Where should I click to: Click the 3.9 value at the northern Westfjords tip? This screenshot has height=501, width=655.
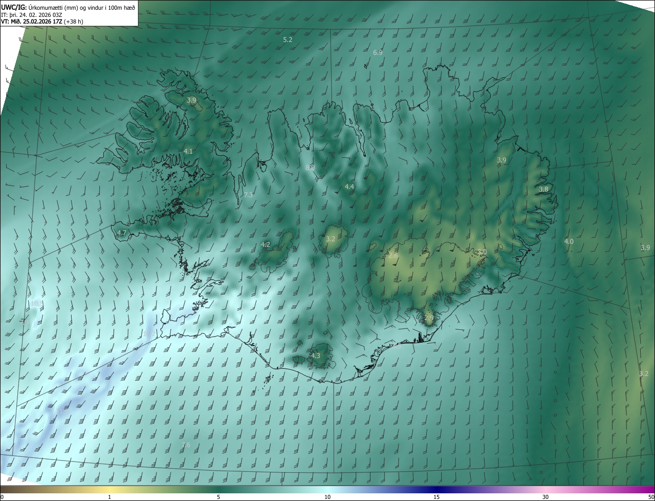[191, 100]
